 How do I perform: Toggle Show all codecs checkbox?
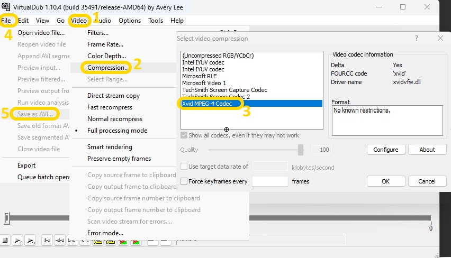tap(184, 135)
